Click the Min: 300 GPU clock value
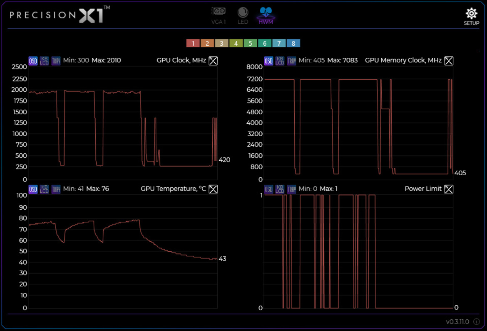This screenshot has width=487, height=331. click(76, 61)
